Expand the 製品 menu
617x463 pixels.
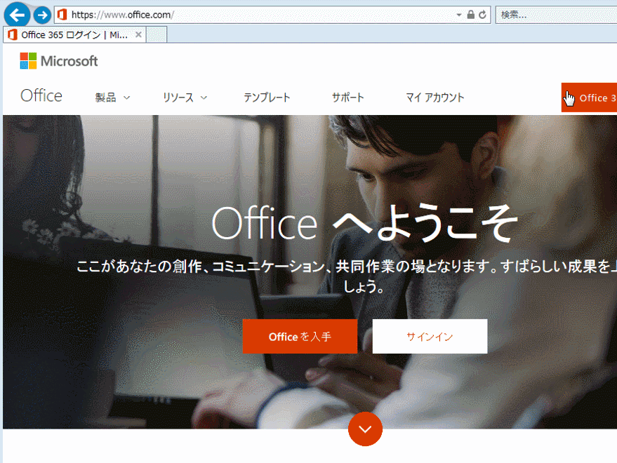pyautogui.click(x=112, y=98)
